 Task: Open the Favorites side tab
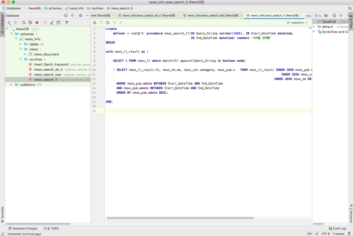[x=3, y=215]
